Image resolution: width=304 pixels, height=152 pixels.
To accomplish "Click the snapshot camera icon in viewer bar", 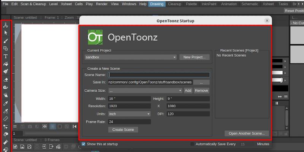I will pyautogui.click(x=30, y=127).
